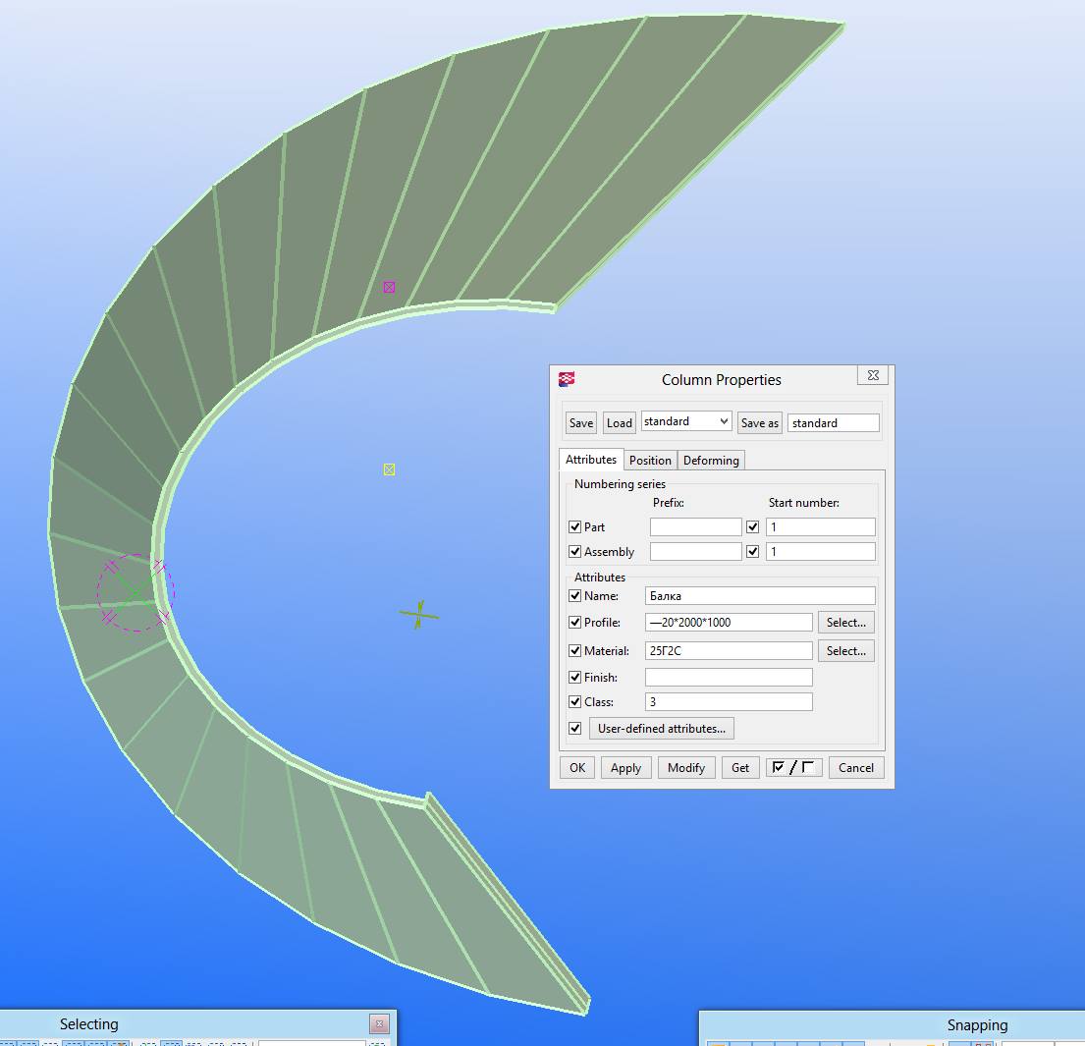1085x1046 pixels.
Task: Close the Selecting toolbar
Action: pyautogui.click(x=379, y=1023)
